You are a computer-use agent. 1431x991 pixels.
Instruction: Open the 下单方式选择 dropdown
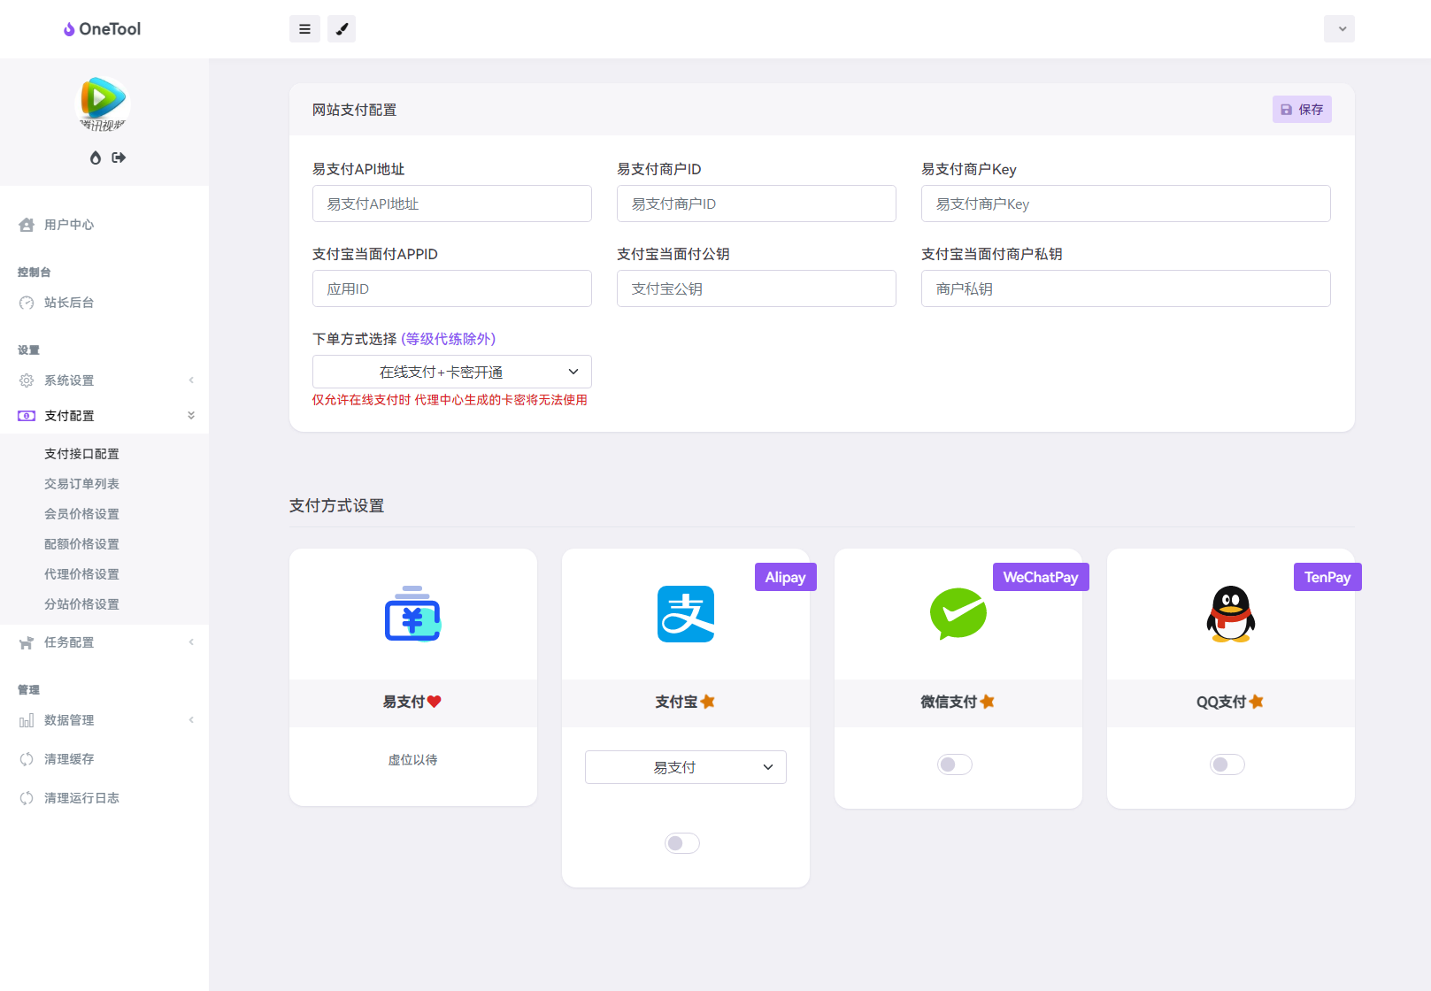(451, 372)
